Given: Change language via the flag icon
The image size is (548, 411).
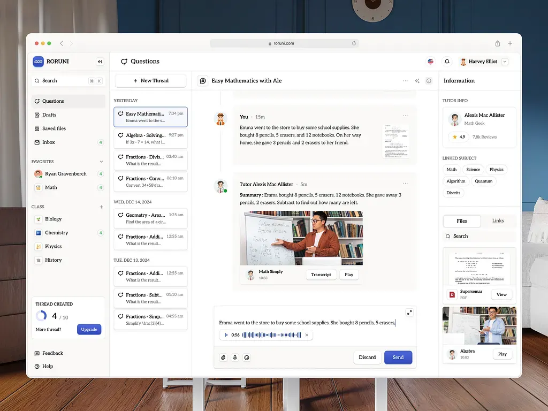Looking at the screenshot, I should click(430, 62).
